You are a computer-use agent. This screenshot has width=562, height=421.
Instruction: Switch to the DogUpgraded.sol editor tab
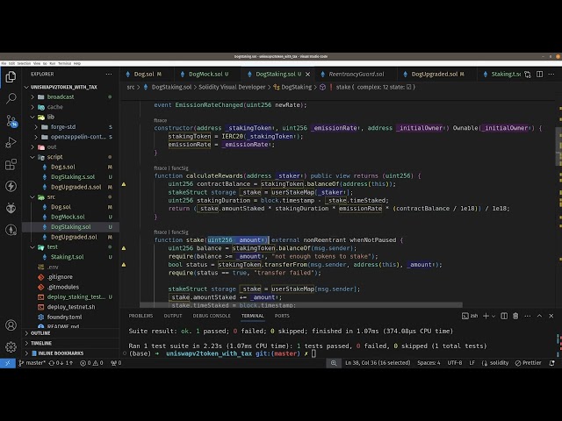[433, 74]
